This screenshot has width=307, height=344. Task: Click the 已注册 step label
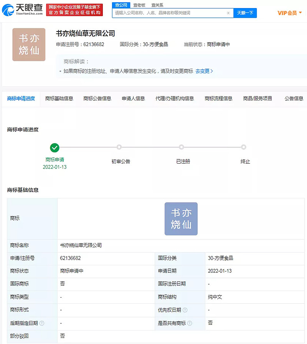pyautogui.click(x=183, y=162)
